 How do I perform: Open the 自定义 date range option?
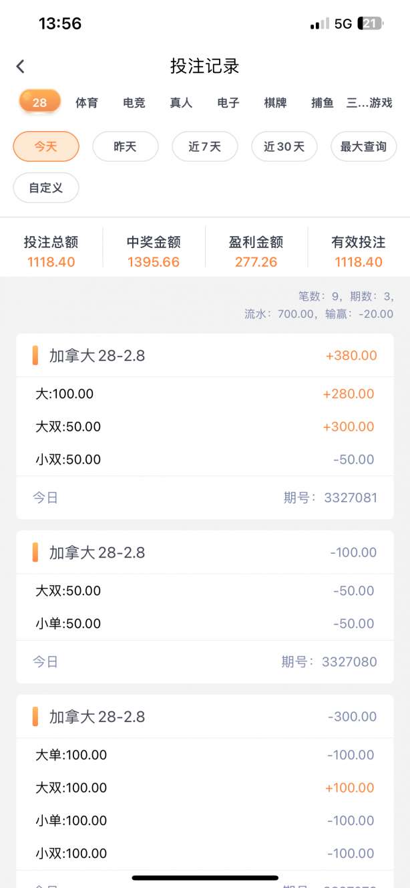click(46, 188)
